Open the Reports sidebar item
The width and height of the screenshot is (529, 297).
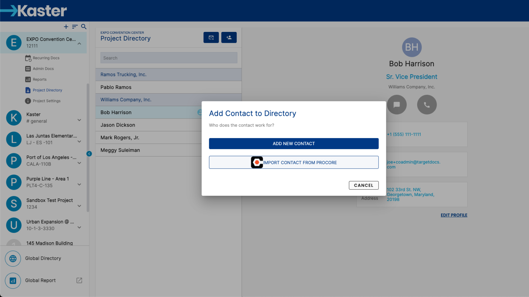click(x=40, y=79)
